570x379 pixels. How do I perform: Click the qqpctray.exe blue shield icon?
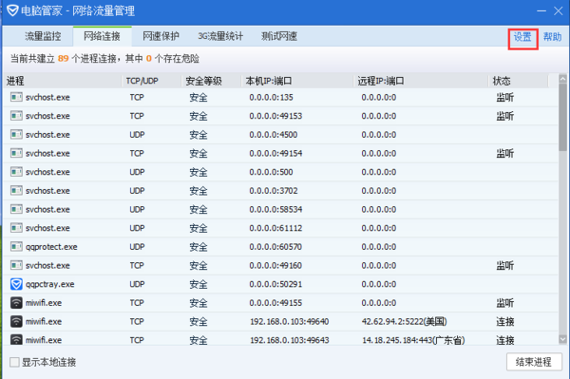(16, 284)
